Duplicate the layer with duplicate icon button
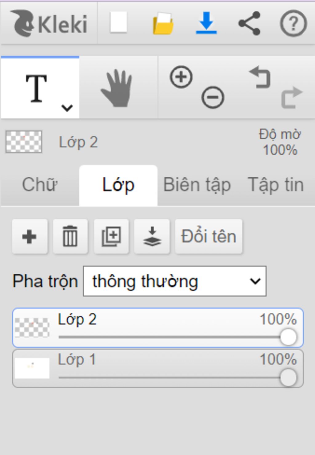This screenshot has height=455, width=315. pos(111,236)
